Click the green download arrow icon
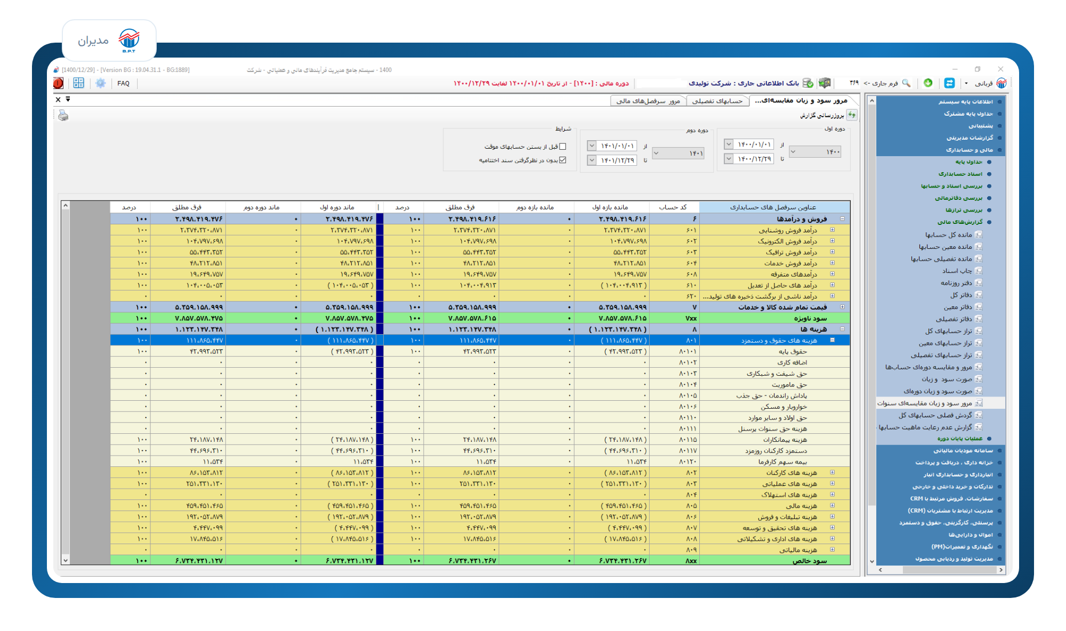 pos(928,83)
